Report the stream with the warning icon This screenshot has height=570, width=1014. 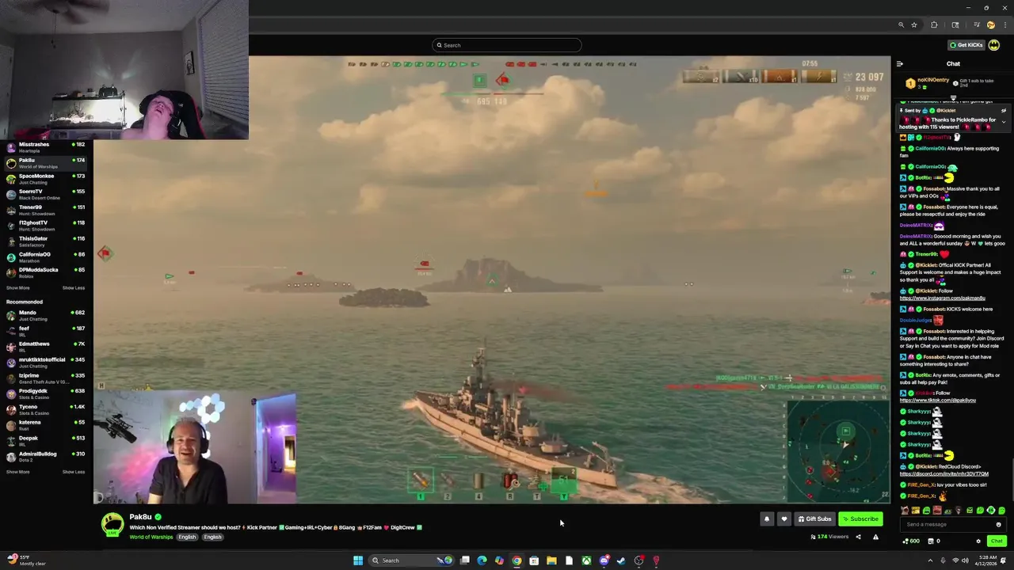(x=875, y=537)
